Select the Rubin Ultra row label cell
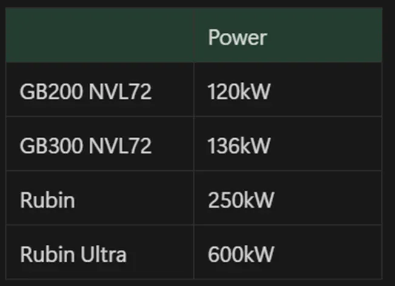 click(x=73, y=254)
